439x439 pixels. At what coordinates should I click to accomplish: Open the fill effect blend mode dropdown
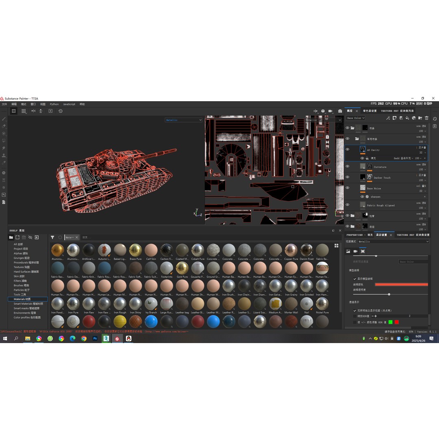pos(404,158)
